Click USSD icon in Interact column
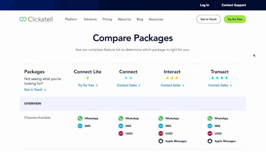This screenshot has width=266, height=152. 161,133
